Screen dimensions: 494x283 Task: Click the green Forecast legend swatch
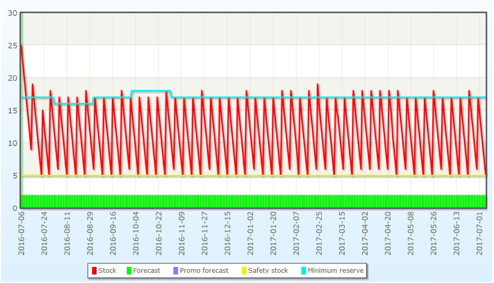[x=129, y=271]
